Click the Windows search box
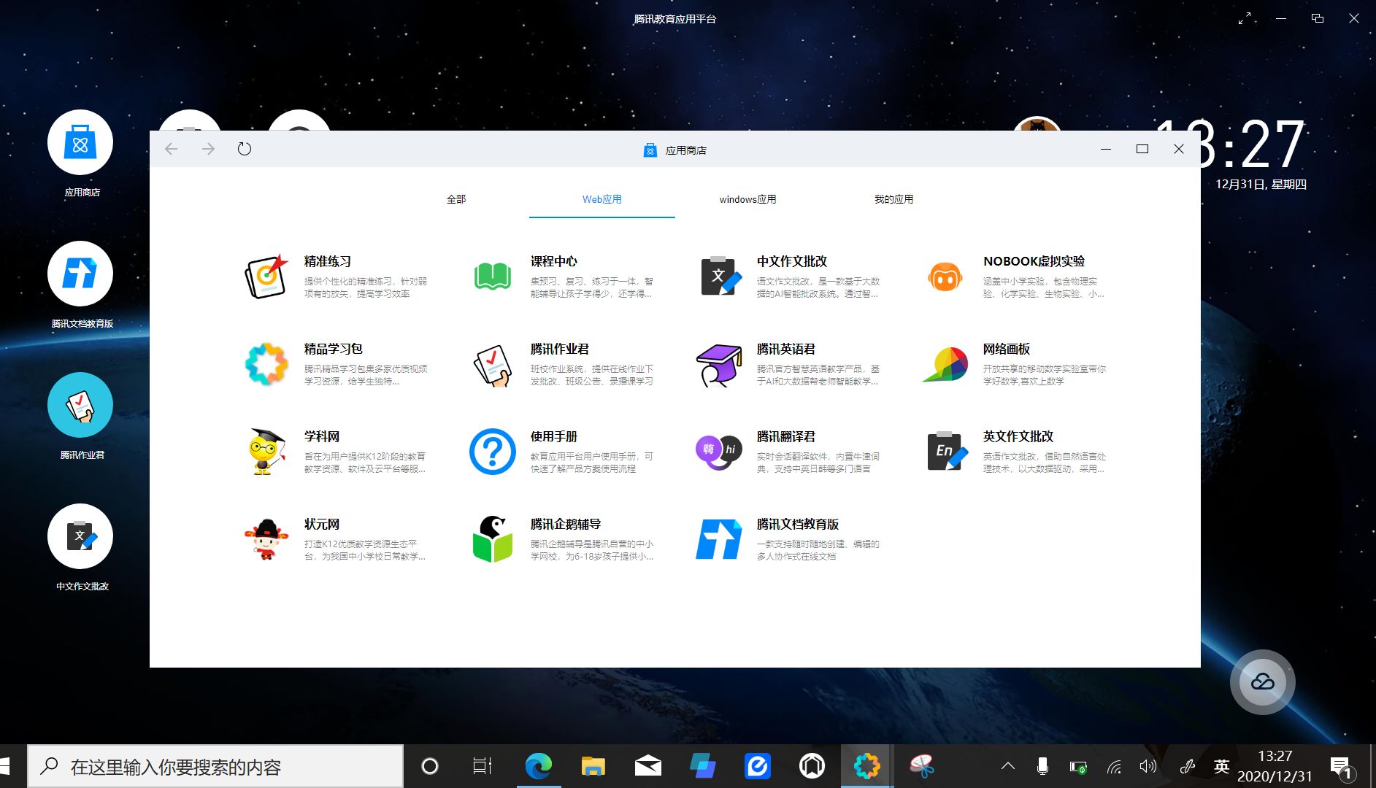Viewport: 1376px width, 788px height. click(215, 766)
